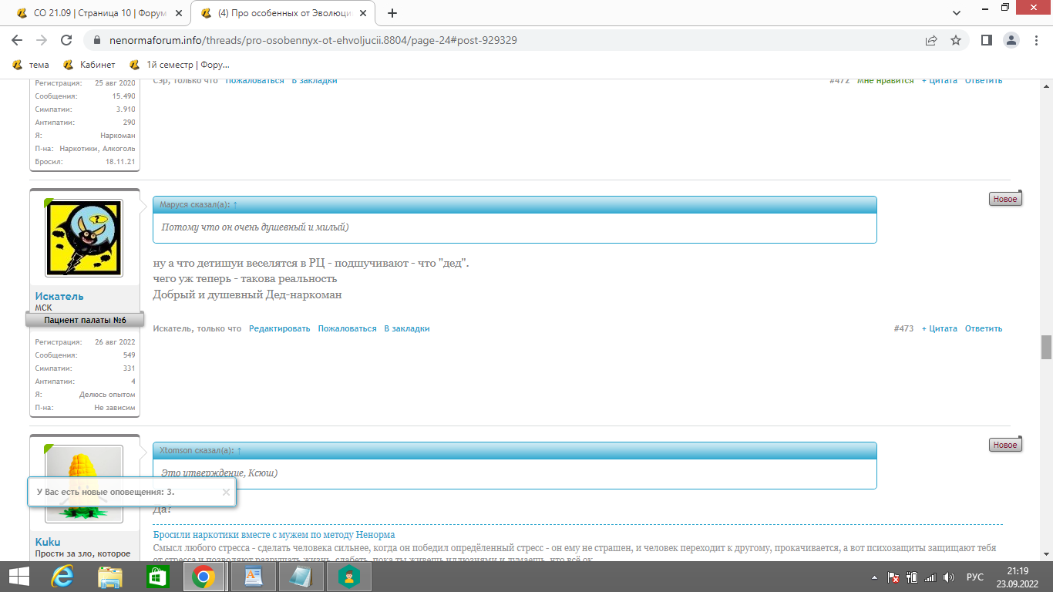
Task: Open File Explorer from the taskbar
Action: coord(109,577)
